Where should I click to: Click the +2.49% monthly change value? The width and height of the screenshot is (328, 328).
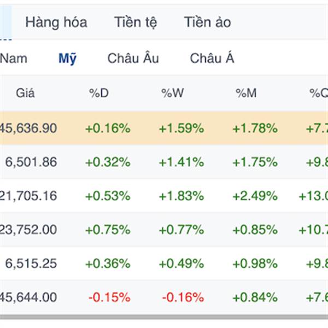coord(255,196)
